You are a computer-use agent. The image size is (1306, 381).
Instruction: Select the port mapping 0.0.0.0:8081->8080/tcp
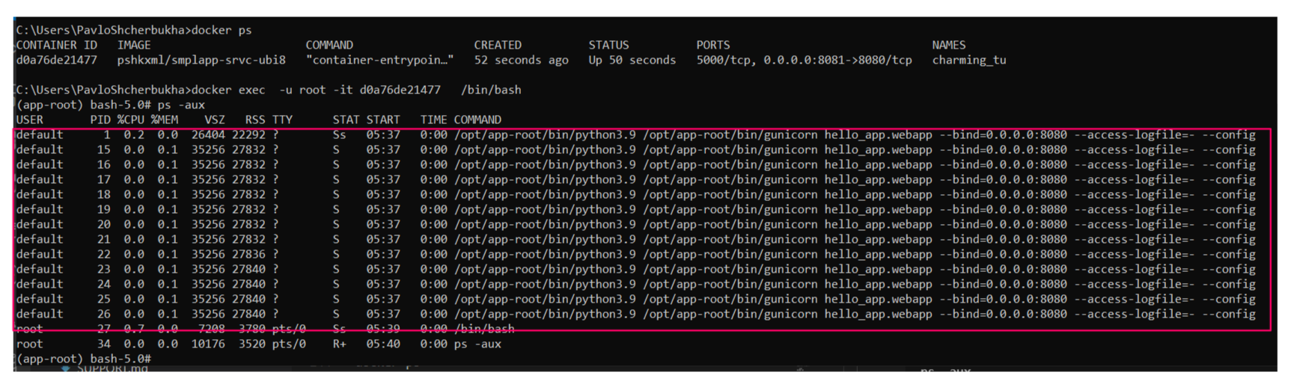(x=837, y=60)
